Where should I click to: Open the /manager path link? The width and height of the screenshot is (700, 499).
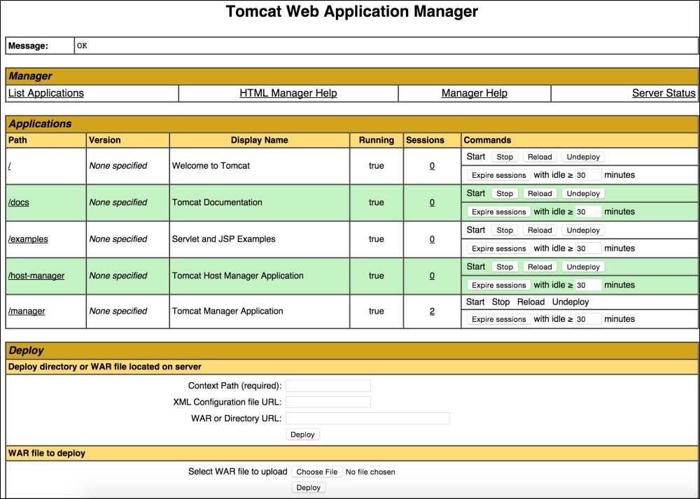point(27,311)
